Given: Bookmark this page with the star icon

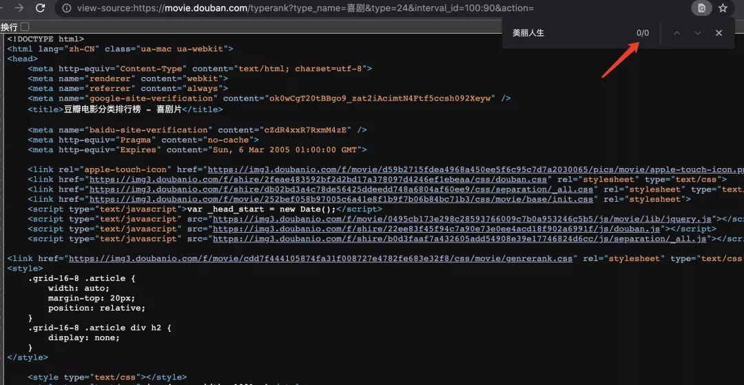Looking at the screenshot, I should [723, 8].
